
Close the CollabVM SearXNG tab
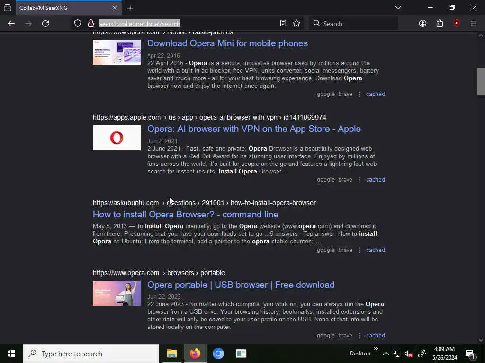[115, 8]
